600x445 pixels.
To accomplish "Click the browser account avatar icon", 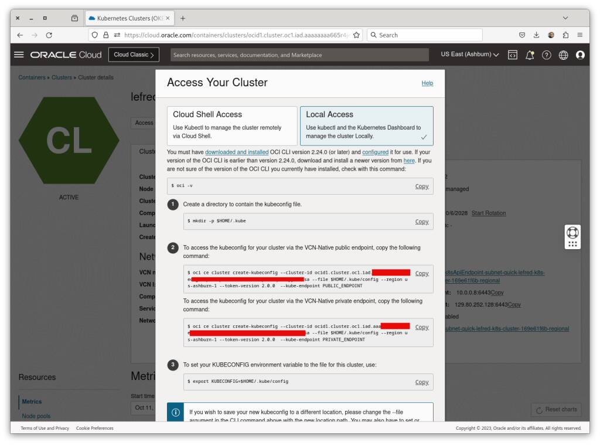I will click(x=551, y=35).
